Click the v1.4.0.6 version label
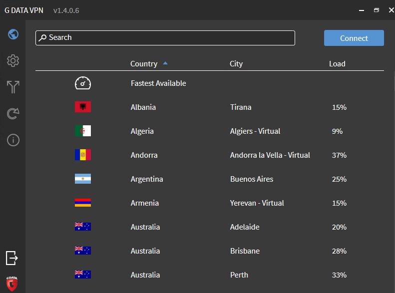Screen dimensions: 395x293 66,10
